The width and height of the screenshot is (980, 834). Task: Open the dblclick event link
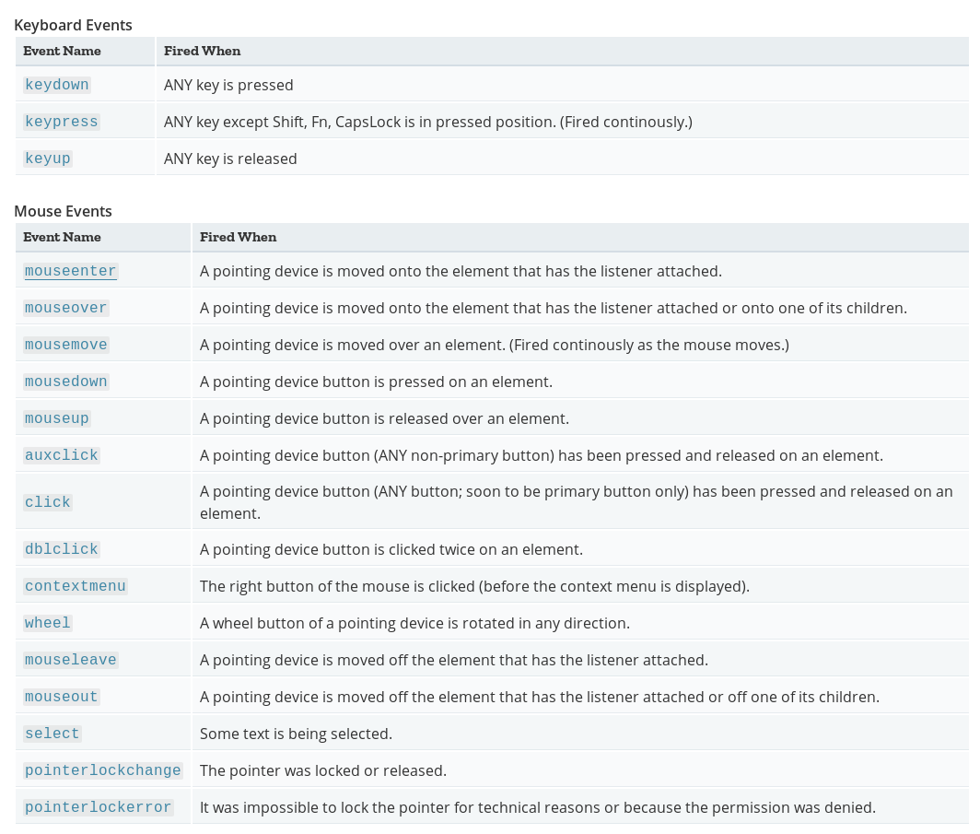point(61,549)
